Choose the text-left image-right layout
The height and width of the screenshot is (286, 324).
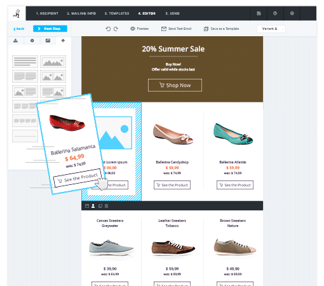click(x=53, y=91)
